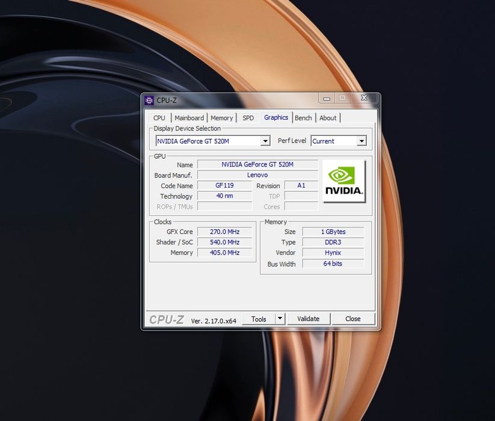Image resolution: width=495 pixels, height=421 pixels.
Task: Switch to the CPU tab
Action: tap(159, 118)
